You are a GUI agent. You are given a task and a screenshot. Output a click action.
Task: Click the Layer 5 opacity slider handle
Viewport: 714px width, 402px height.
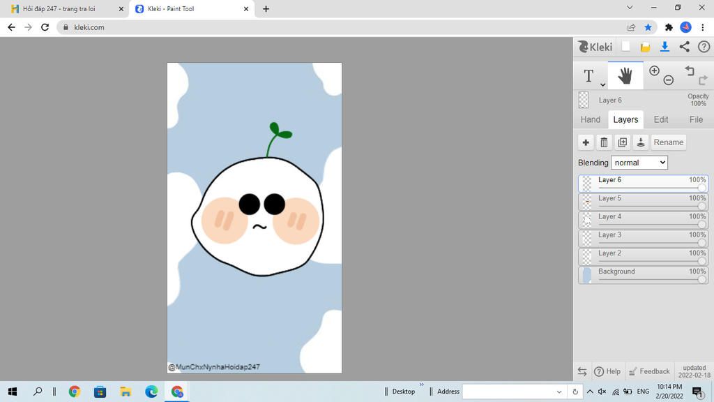coord(702,206)
